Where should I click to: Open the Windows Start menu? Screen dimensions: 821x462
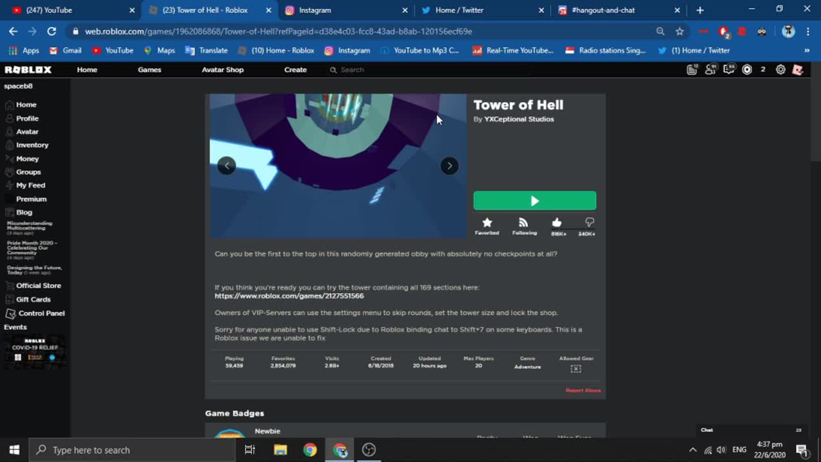click(15, 450)
